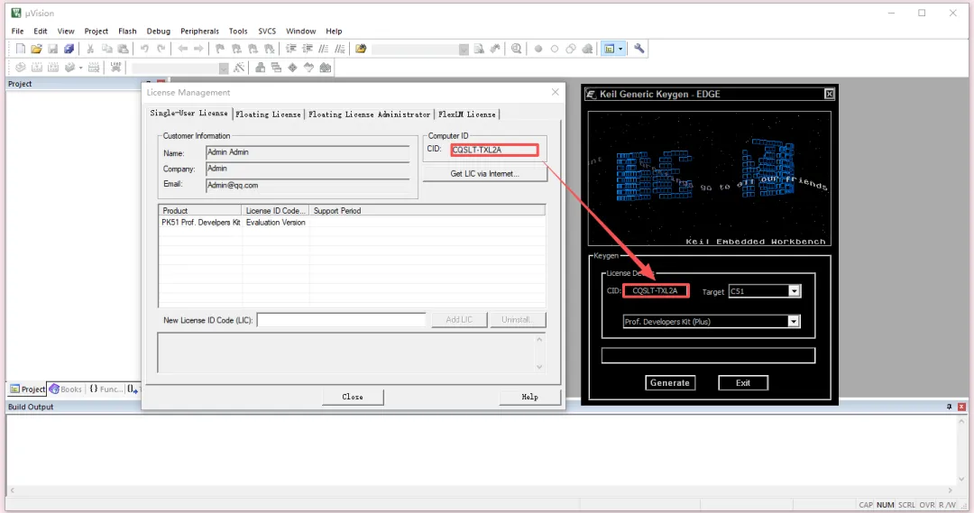
Task: Close the Build Output panel
Action: (x=961, y=407)
